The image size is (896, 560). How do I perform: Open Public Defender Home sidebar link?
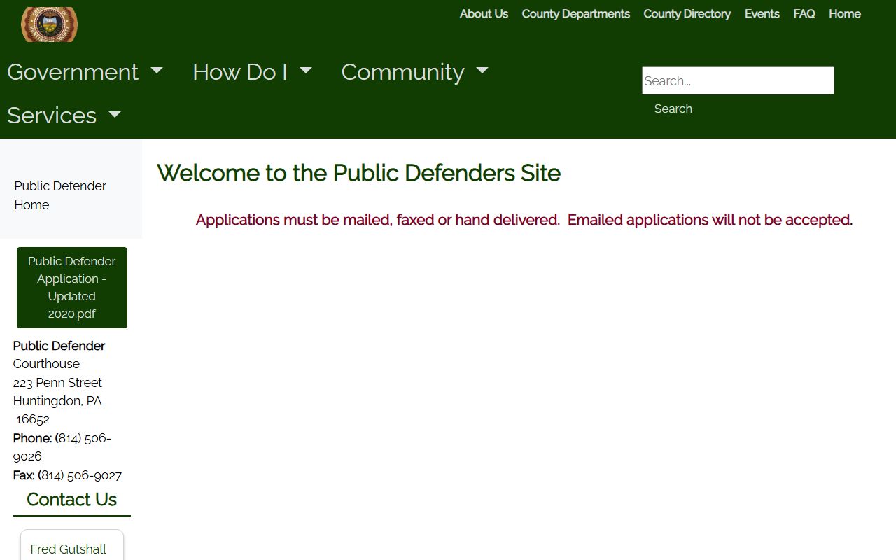(x=60, y=195)
